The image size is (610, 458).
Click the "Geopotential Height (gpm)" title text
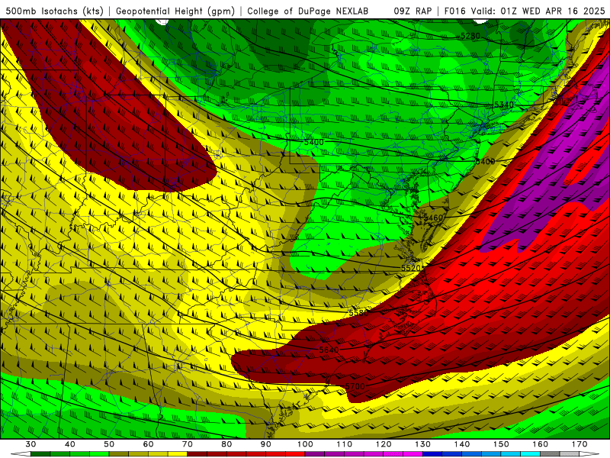(175, 11)
